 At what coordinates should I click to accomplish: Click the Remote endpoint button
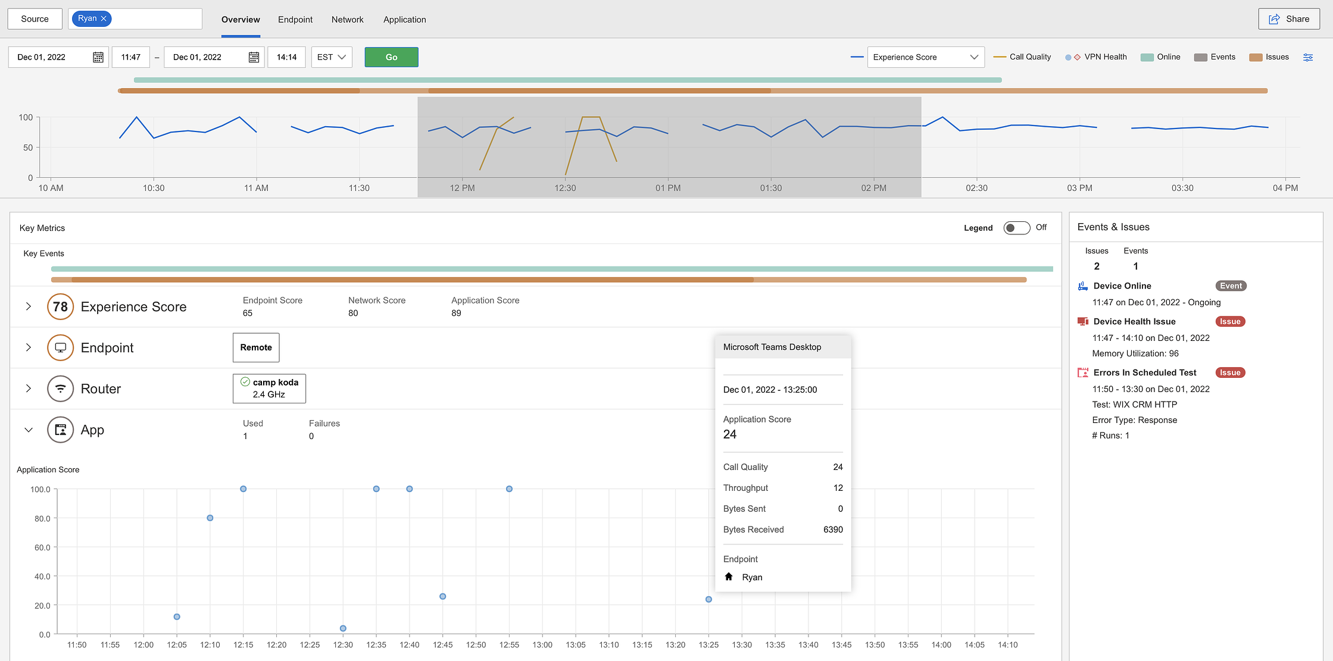(256, 347)
